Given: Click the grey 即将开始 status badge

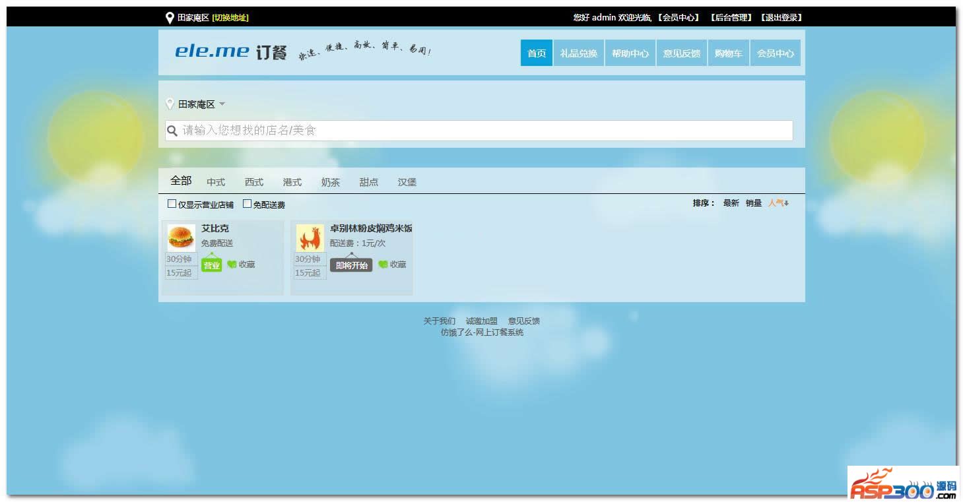Looking at the screenshot, I should point(351,265).
